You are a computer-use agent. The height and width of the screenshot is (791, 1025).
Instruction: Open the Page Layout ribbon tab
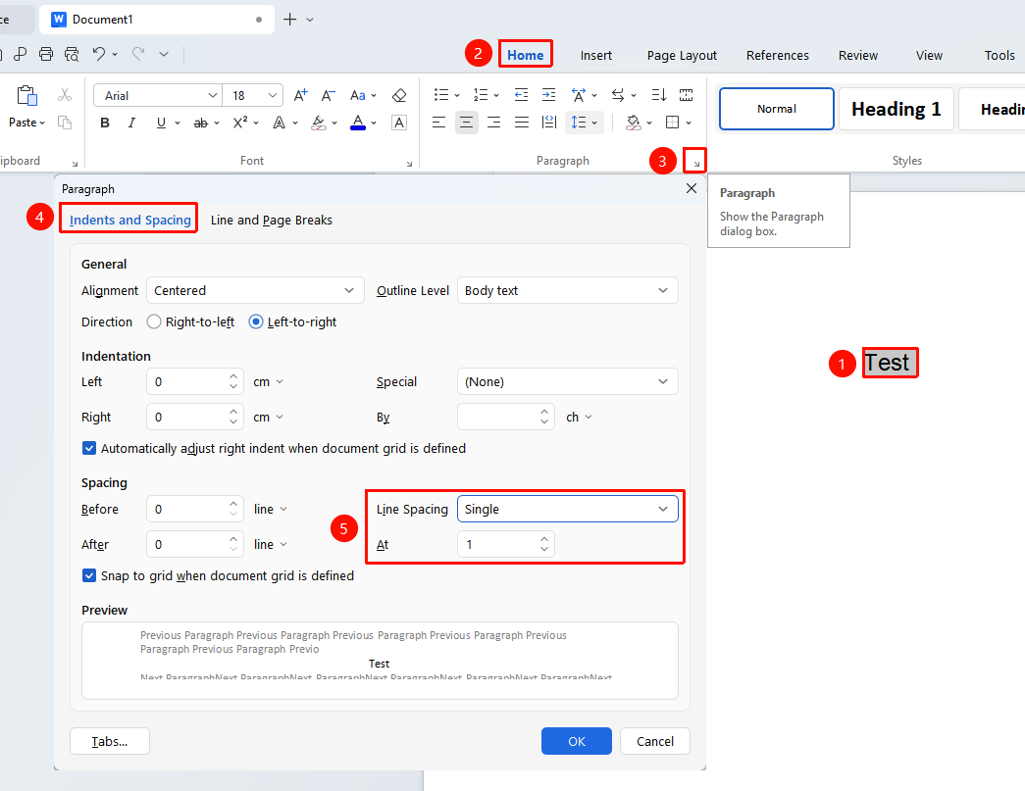(x=682, y=56)
